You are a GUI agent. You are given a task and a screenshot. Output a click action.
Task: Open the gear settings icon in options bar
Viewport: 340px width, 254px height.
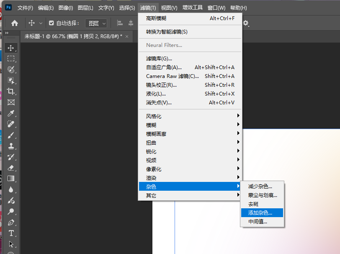tap(246, 23)
